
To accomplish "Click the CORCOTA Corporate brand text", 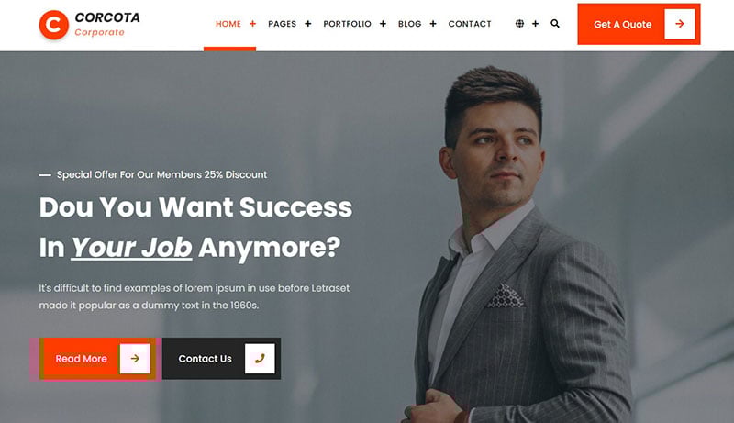I will (x=107, y=25).
